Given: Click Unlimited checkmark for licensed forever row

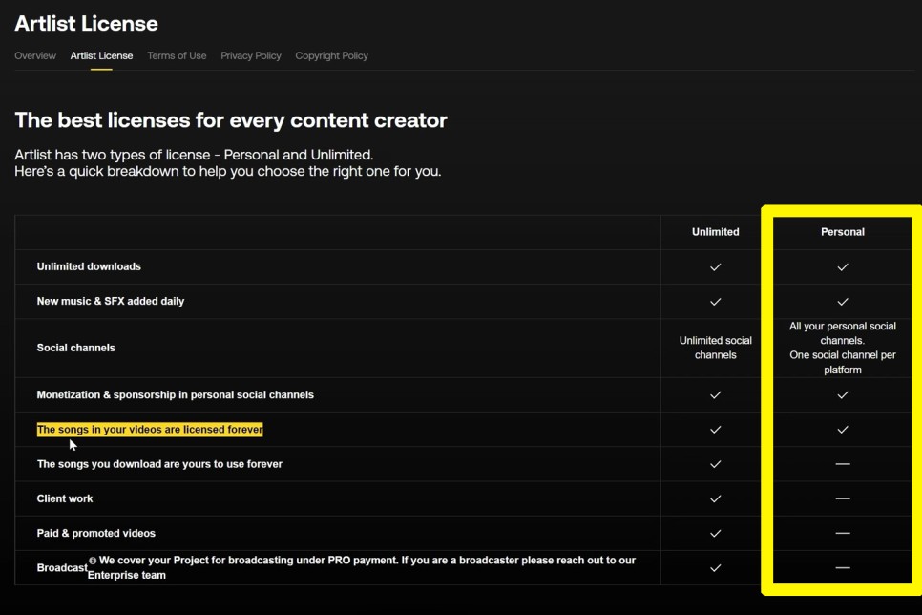Looking at the screenshot, I should click(x=715, y=430).
